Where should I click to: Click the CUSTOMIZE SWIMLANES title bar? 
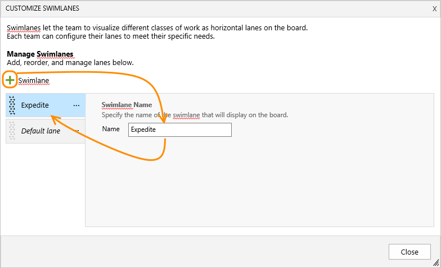[220, 8]
